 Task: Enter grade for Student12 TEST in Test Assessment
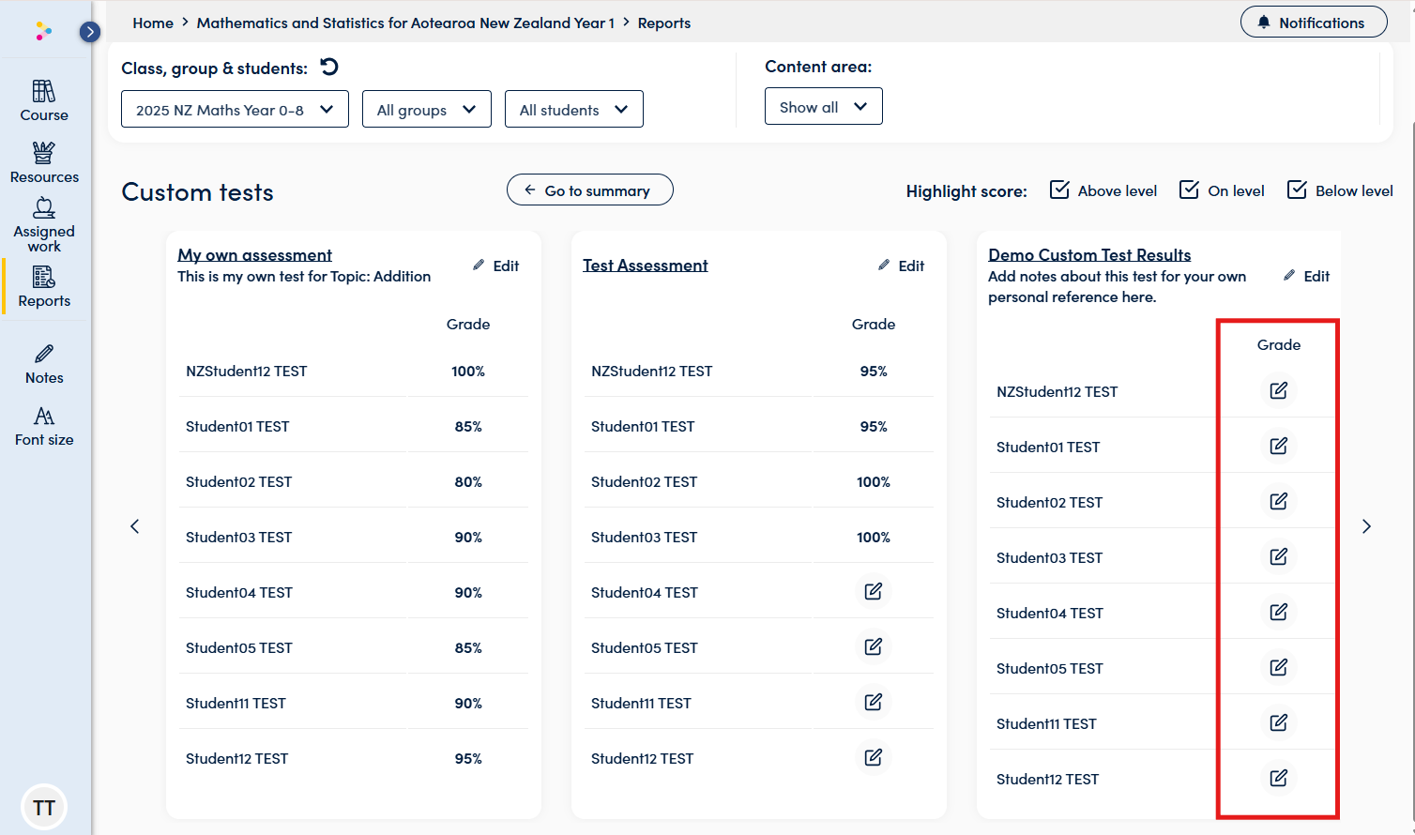pos(874,757)
